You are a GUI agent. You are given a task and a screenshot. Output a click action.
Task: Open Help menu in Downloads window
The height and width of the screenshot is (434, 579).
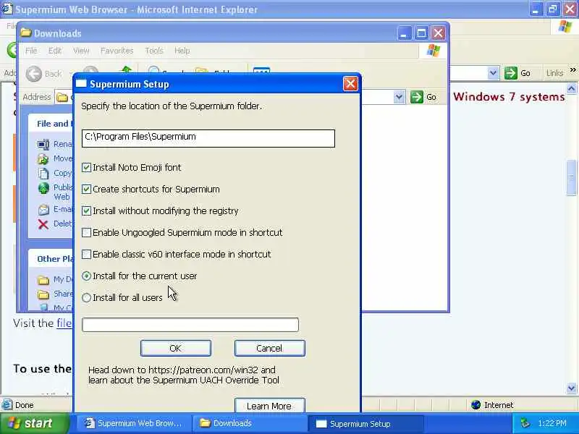click(x=182, y=51)
